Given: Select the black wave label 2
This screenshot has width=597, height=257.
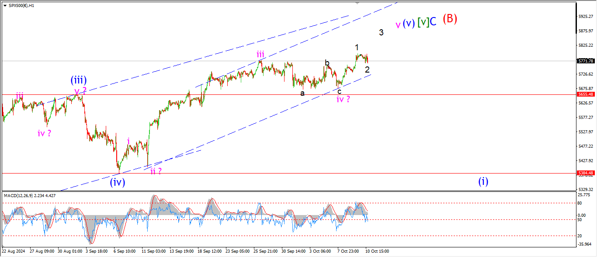Looking at the screenshot, I should coord(368,69).
